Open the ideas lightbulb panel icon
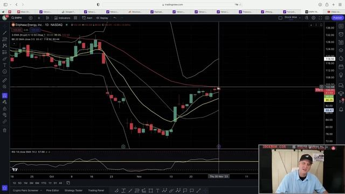345x194 pixels. pos(341,75)
